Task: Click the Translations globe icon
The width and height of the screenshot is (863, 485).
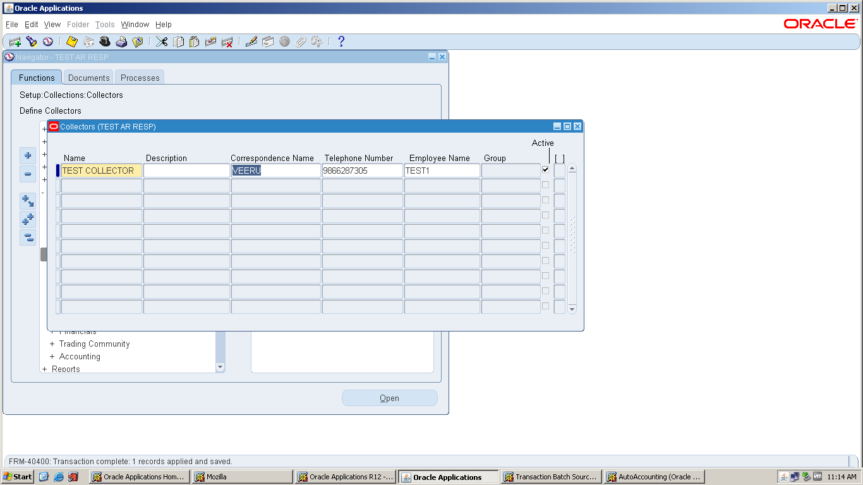Action: pyautogui.click(x=284, y=42)
